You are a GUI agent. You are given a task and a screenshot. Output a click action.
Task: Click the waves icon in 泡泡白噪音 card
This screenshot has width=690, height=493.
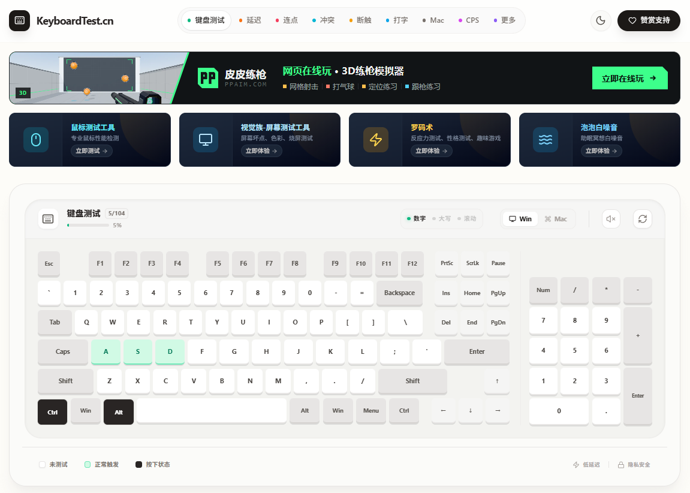pos(546,140)
